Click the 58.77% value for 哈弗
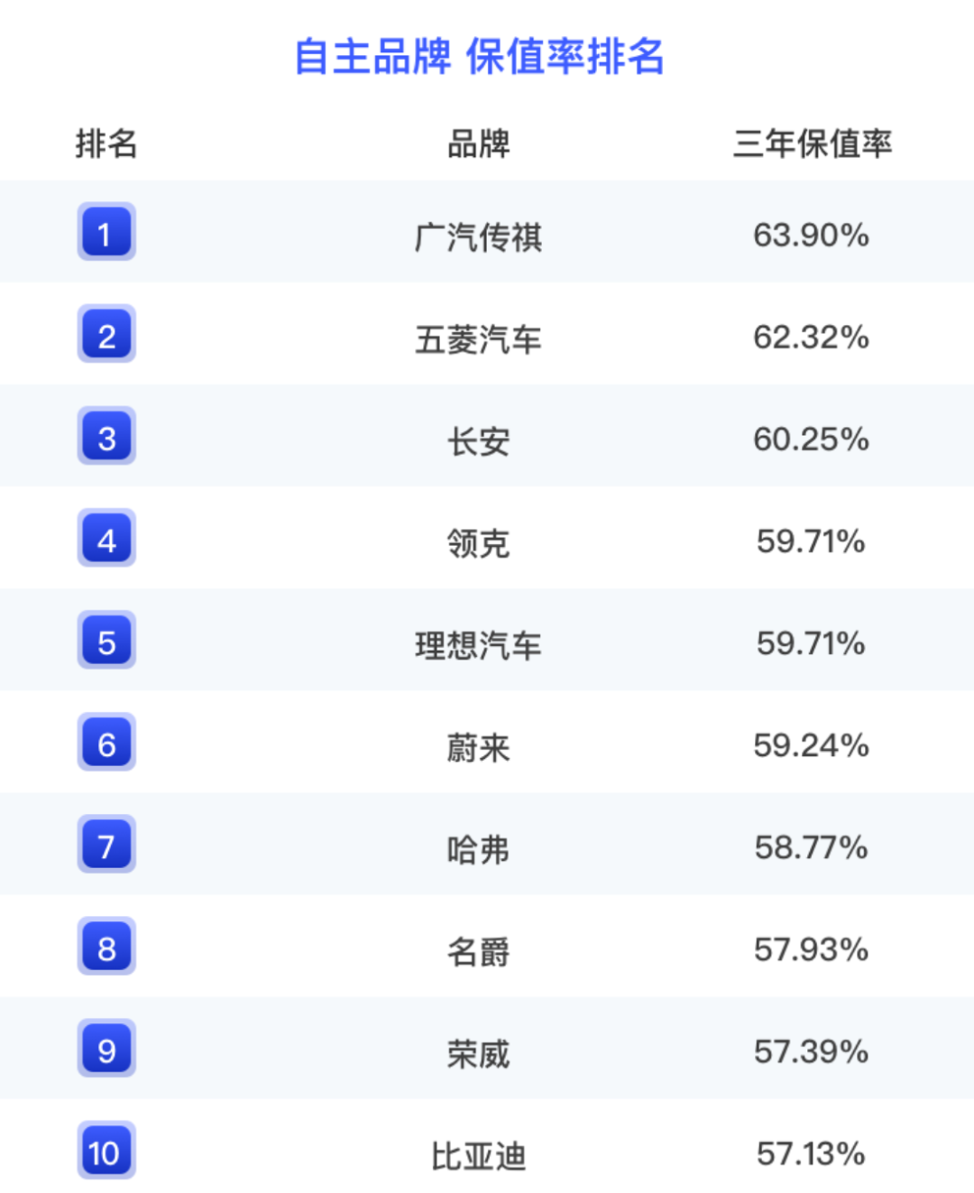 point(811,847)
